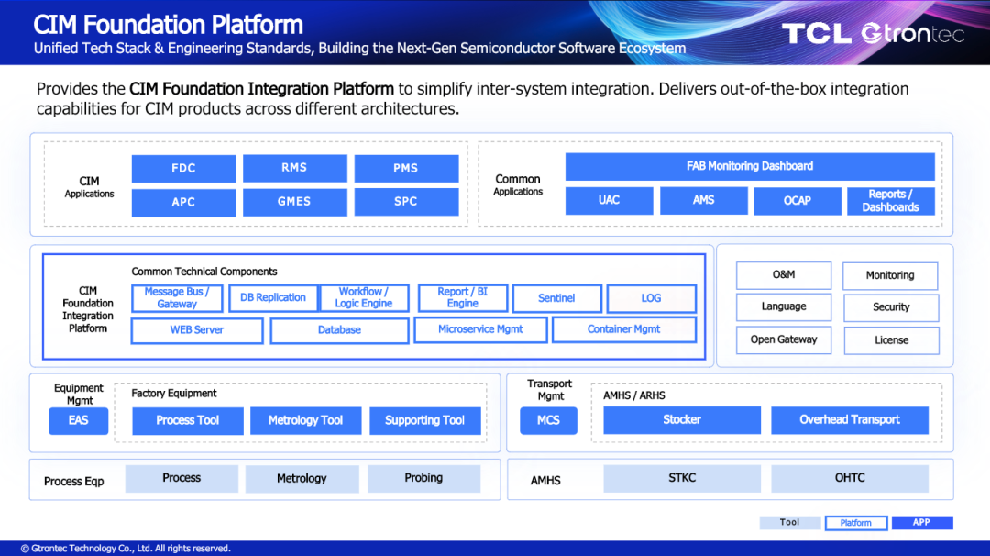This screenshot has width=990, height=556.
Task: Click the light-blue Metrology box
Action: point(302,479)
